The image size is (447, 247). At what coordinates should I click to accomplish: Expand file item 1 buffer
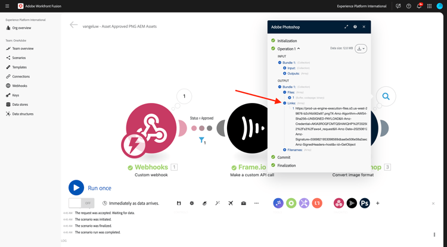pos(289,98)
